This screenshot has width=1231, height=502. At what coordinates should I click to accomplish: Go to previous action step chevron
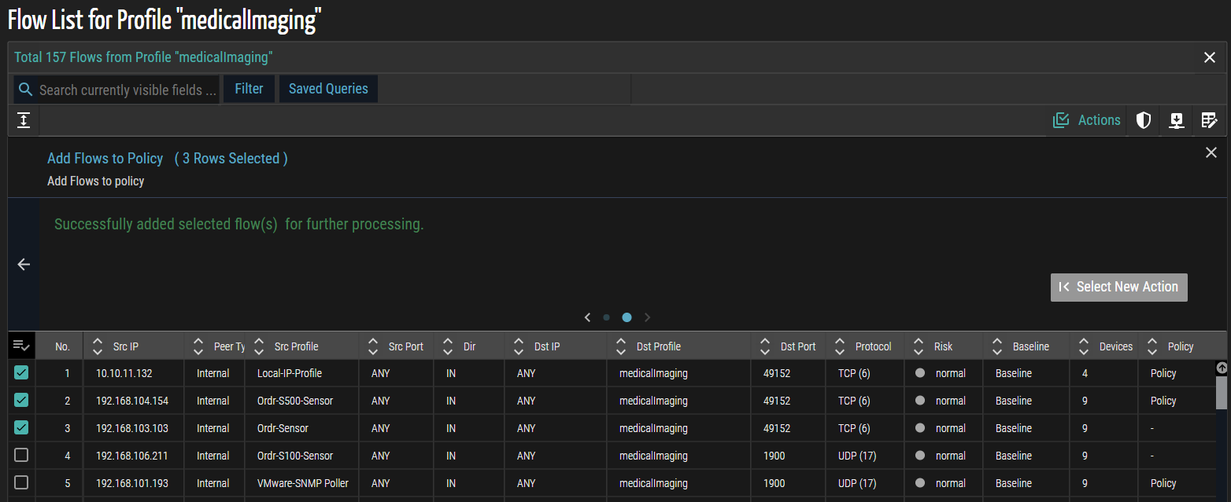[587, 317]
